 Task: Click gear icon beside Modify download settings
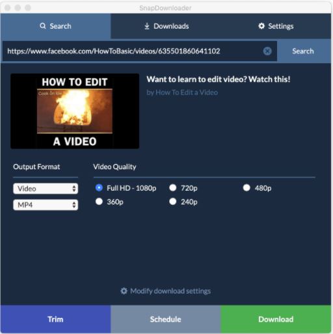[124, 291]
